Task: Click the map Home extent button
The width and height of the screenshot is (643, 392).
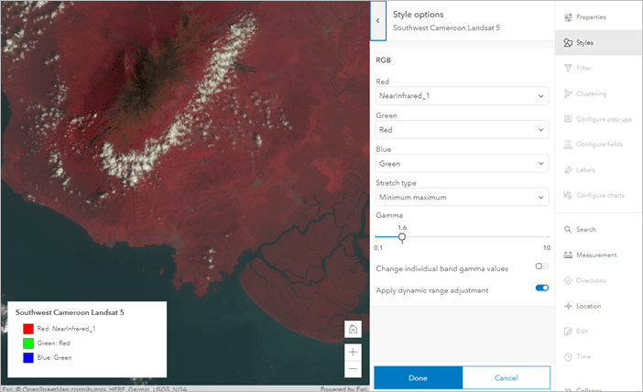Action: pos(353,329)
